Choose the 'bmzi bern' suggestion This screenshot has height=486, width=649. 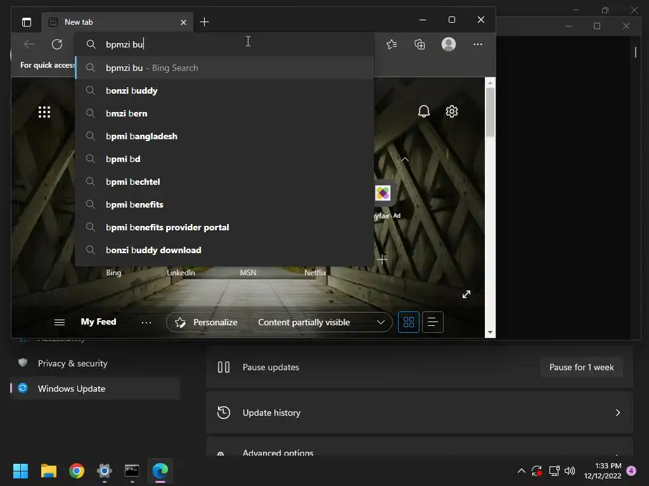(x=225, y=113)
